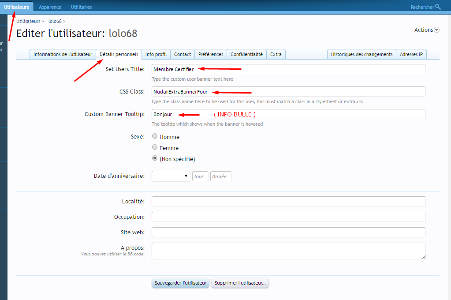Image resolution: width=451 pixels, height=300 pixels.
Task: Open the Préférences tab
Action: click(x=211, y=54)
